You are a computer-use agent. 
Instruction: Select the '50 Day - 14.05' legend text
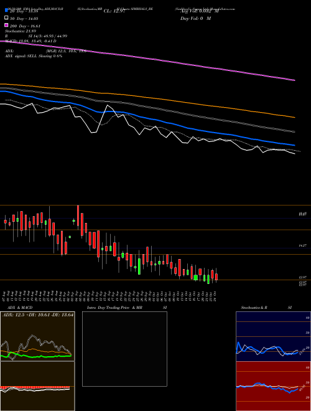pyautogui.click(x=24, y=18)
